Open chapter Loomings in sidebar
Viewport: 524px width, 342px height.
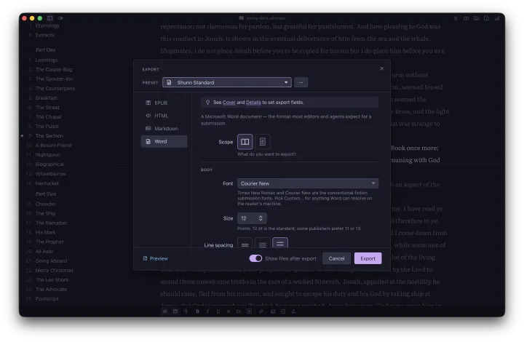[x=47, y=60]
